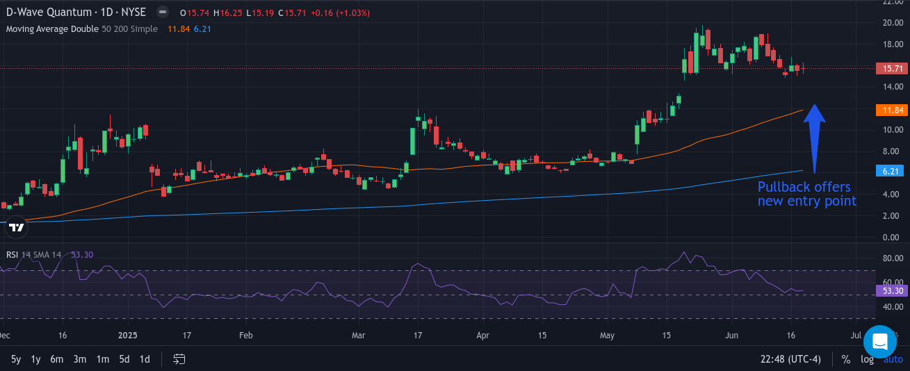Click the 'Pullback offers new entry point' annotation text

coord(806,194)
